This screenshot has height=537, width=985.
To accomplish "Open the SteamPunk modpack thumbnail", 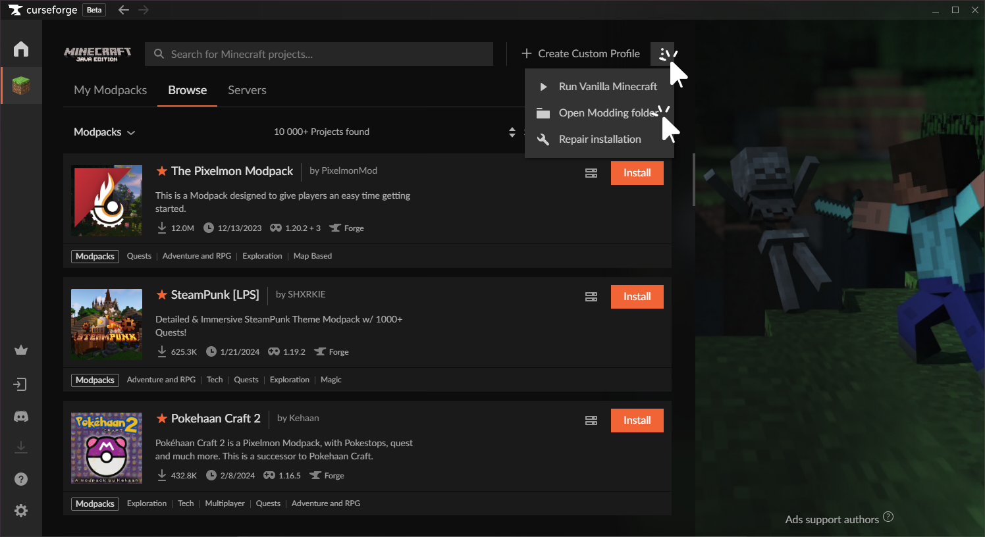I will point(107,324).
